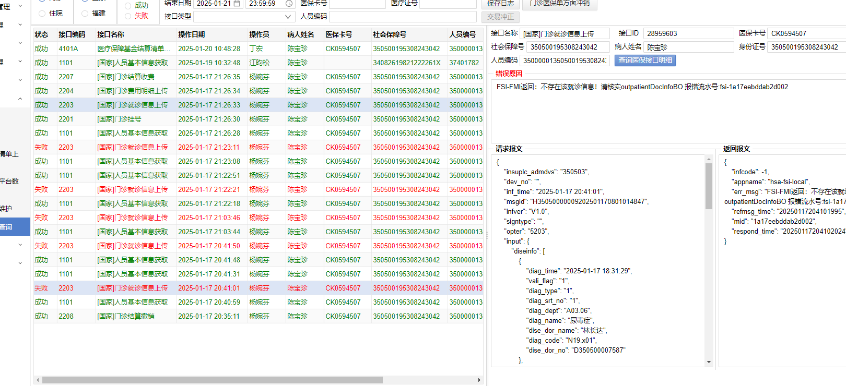Click the 医保卡号 filter input at top

(357, 4)
